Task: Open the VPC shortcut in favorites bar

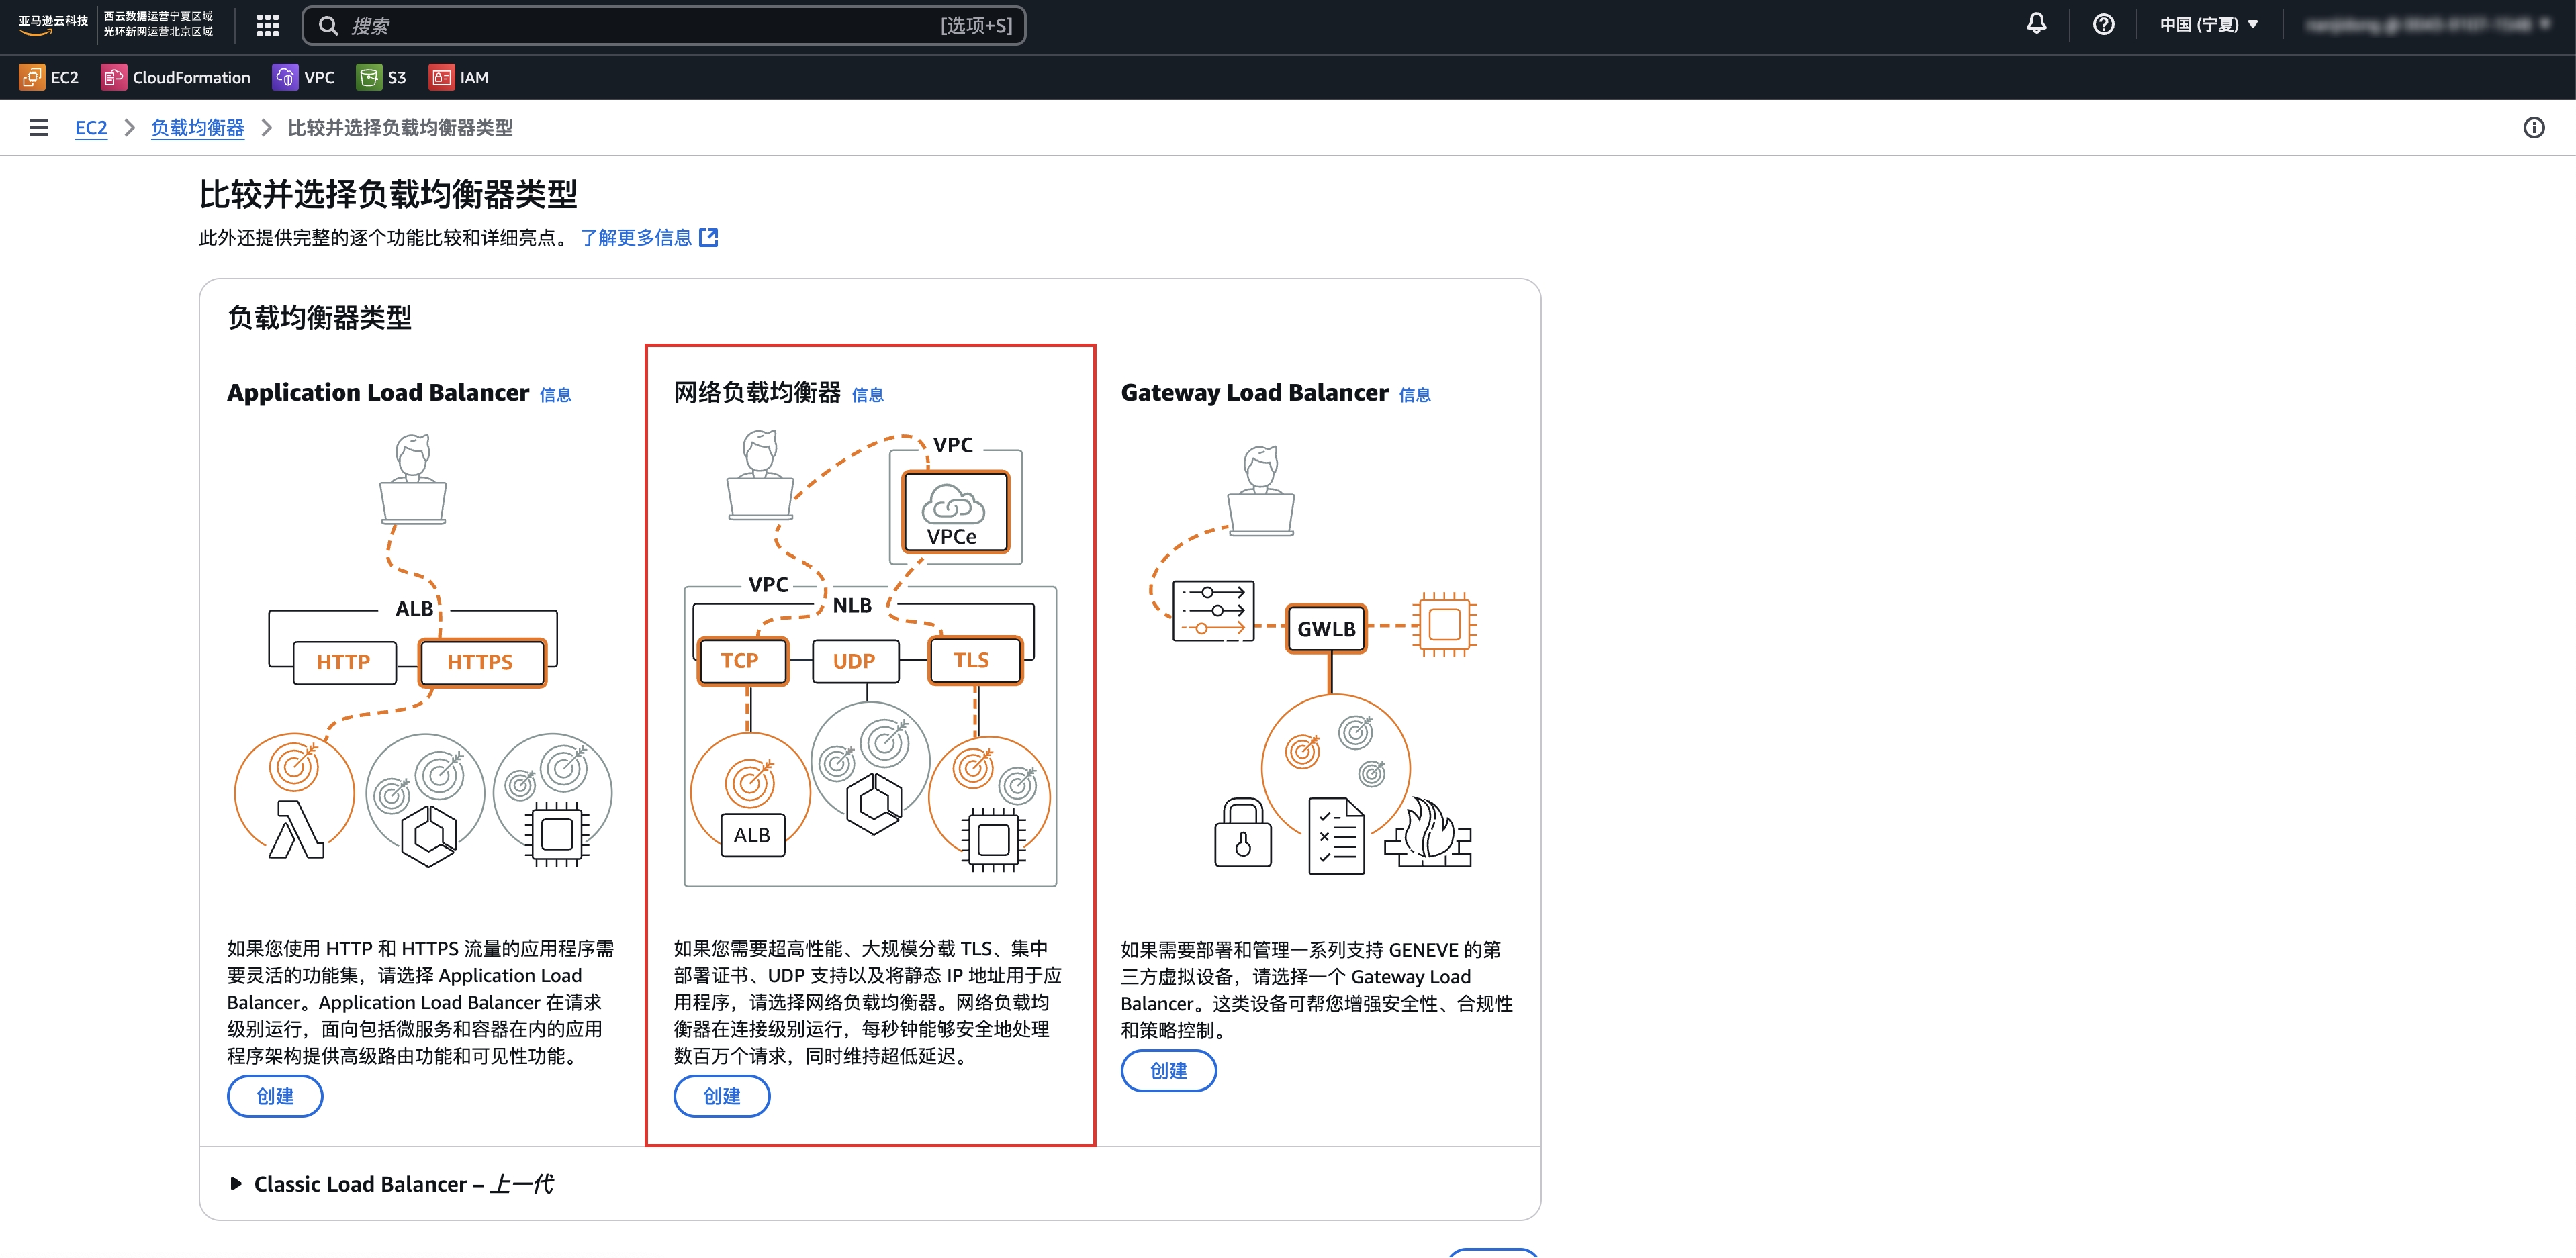Action: [x=304, y=77]
